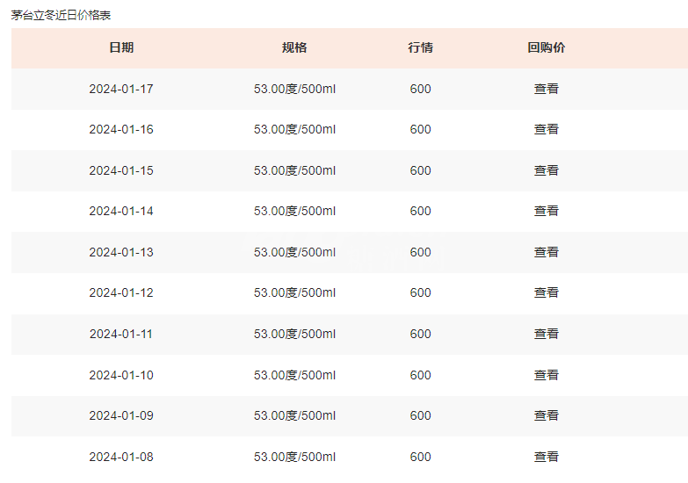
Task: Select the 2024-01-08 date cell
Action: pos(121,457)
